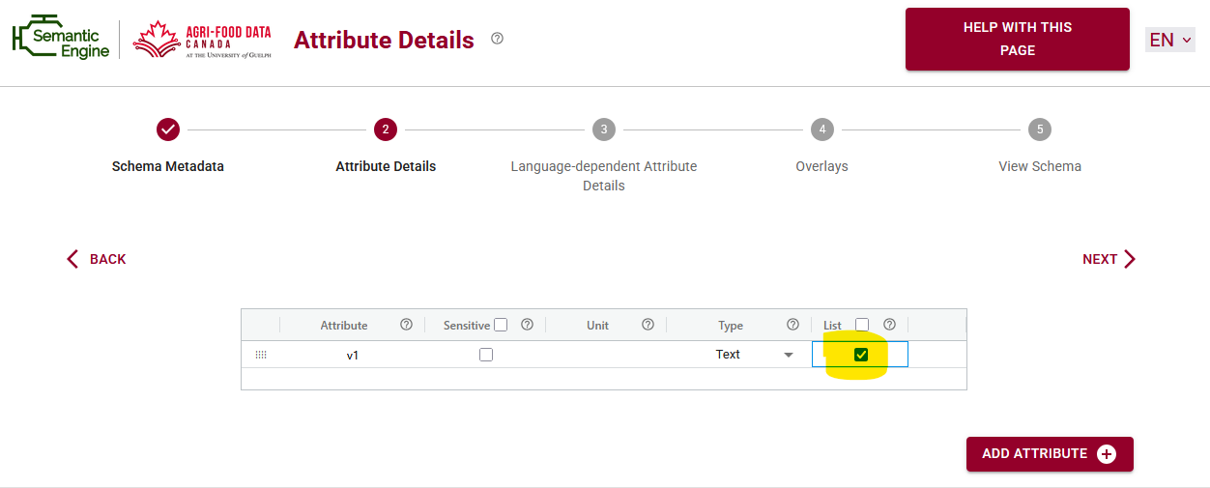Click help icon next to Unit column
The height and width of the screenshot is (488, 1210).
pyautogui.click(x=648, y=325)
